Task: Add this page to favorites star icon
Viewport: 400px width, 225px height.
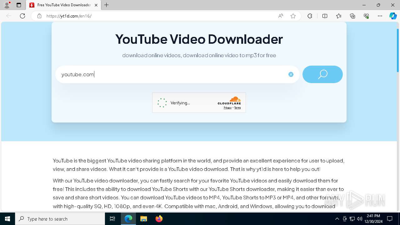Action: tap(293, 16)
